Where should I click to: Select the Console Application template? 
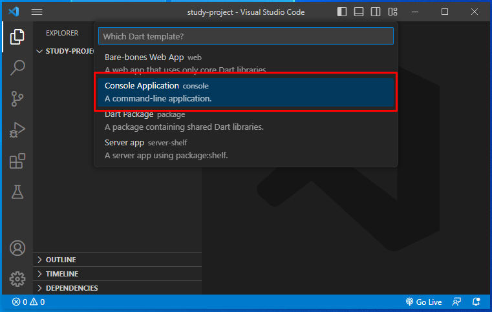point(246,92)
